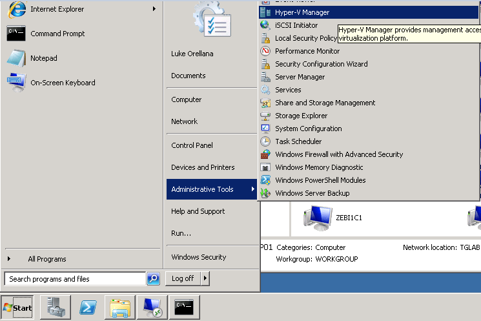This screenshot has height=321, width=481.
Task: Click the Windows Memory Diagnostic chip icon
Action: (x=265, y=167)
